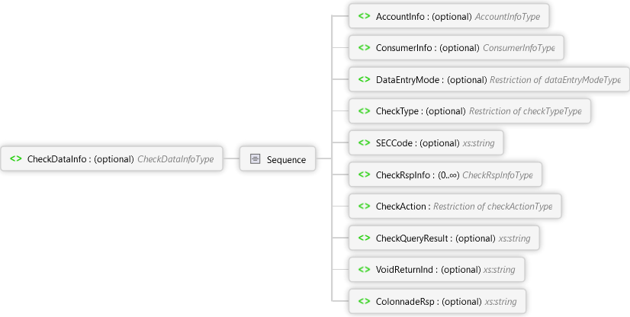The image size is (630, 317).
Task: Click the green element icon beside AccountInfo
Action: 365,16
